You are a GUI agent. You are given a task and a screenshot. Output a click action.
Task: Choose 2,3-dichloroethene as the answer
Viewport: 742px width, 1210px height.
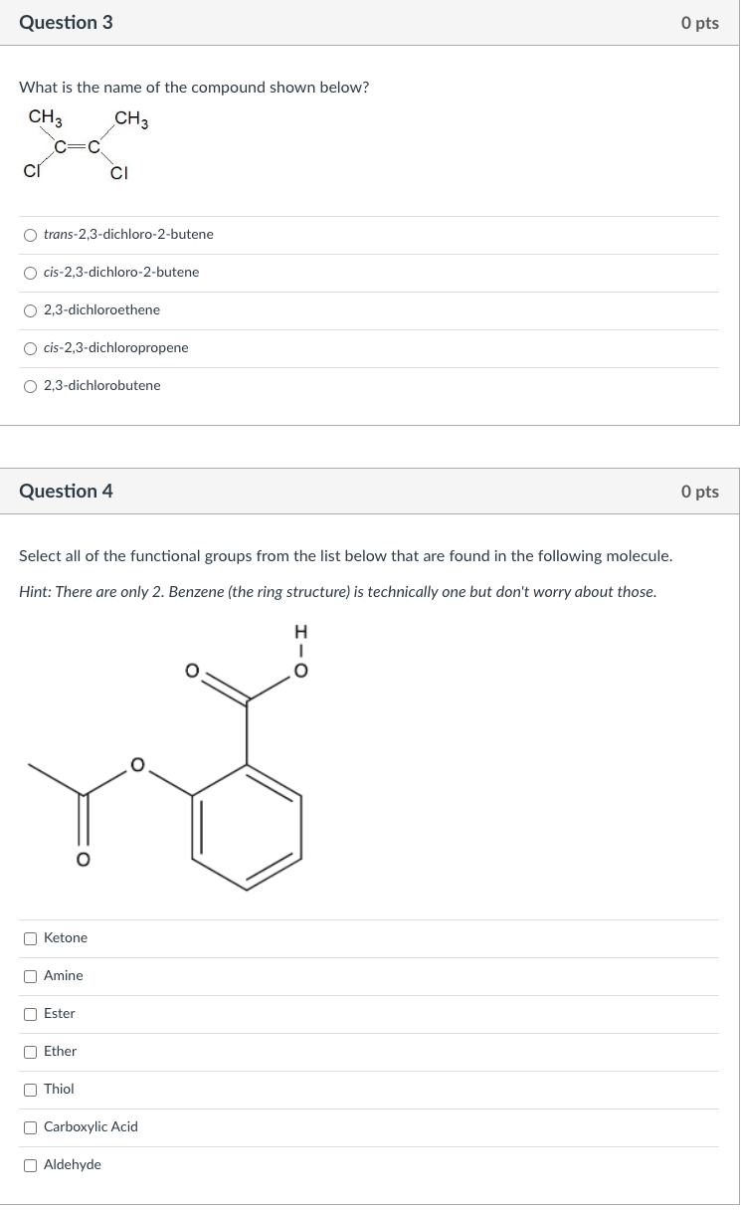pos(31,309)
